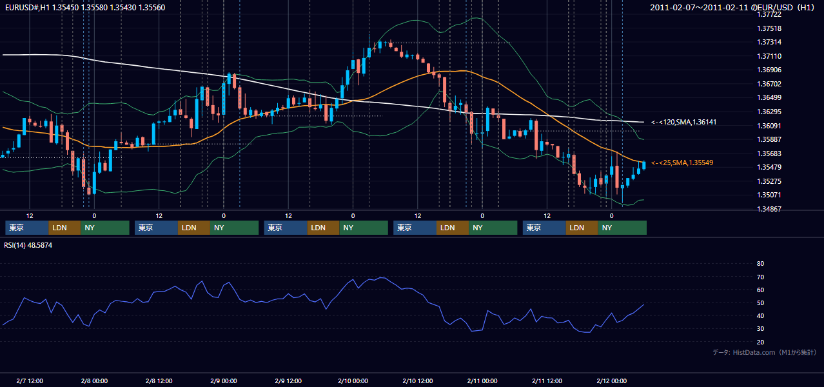This screenshot has height=387, width=824.
Task: Click the 2/8 00:00 date label
Action: pos(94,381)
